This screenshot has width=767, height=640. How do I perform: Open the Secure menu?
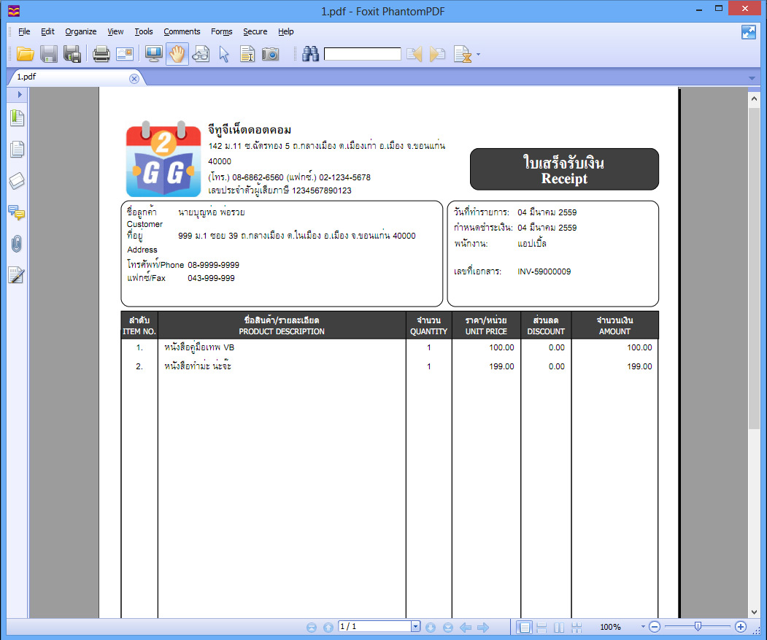pyautogui.click(x=255, y=31)
